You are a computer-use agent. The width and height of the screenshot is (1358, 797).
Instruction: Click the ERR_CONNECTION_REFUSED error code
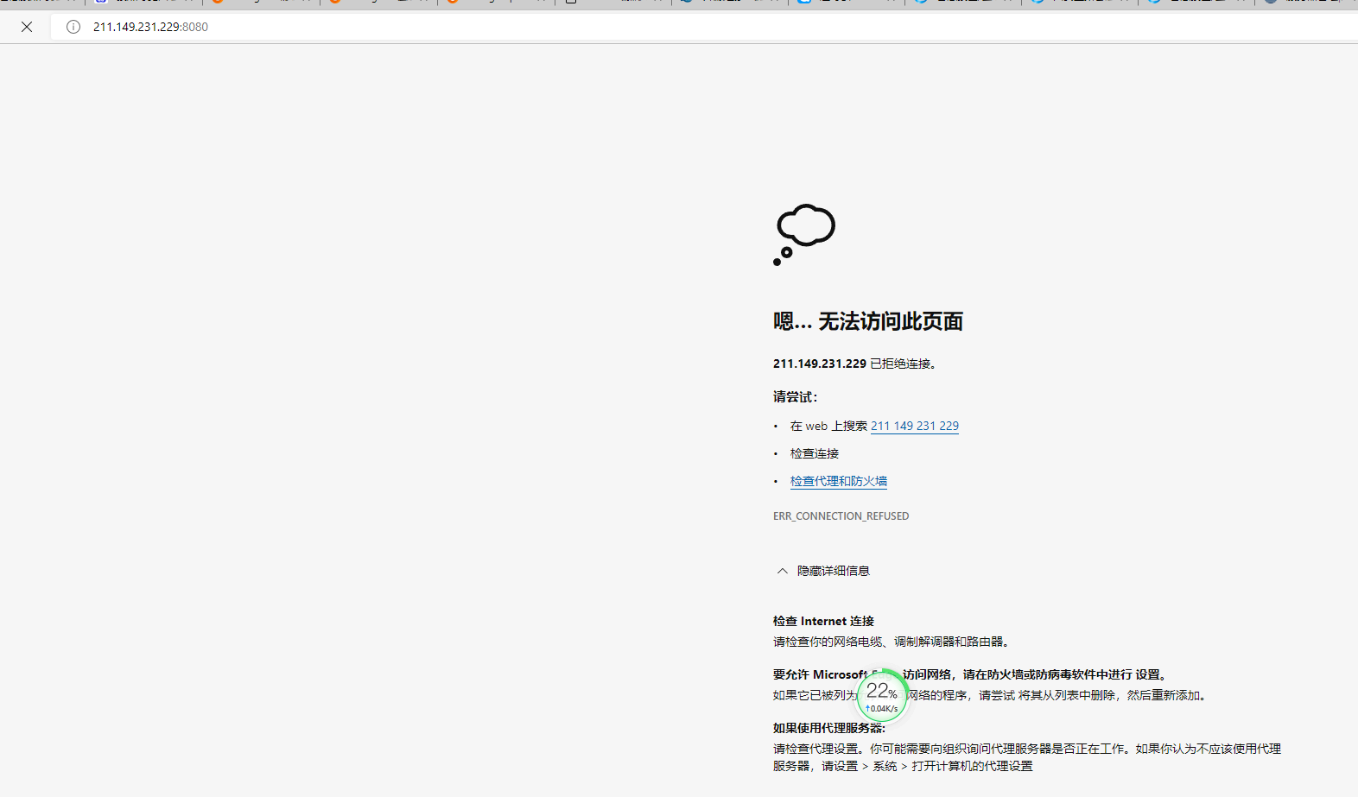coord(841,516)
